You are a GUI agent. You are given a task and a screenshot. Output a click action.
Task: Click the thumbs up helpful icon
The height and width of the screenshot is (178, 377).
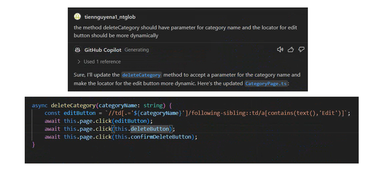tap(291, 49)
